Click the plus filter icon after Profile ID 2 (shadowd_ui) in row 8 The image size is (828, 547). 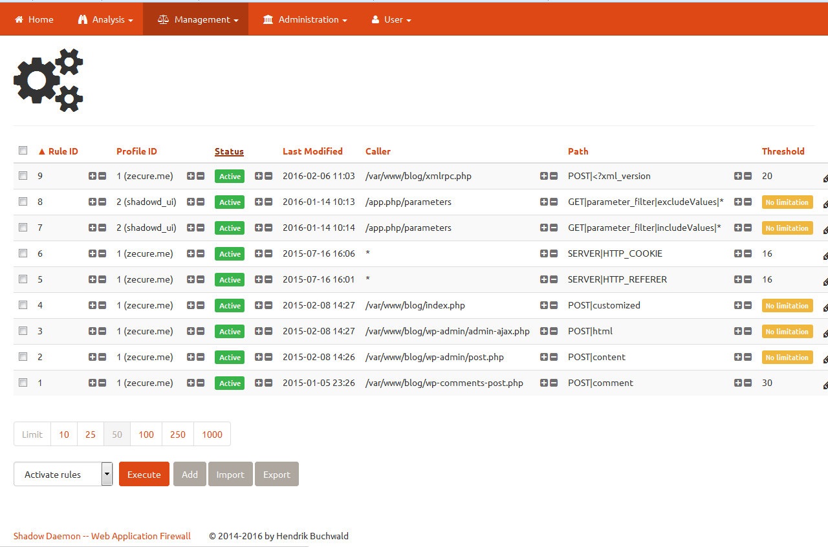pos(191,202)
